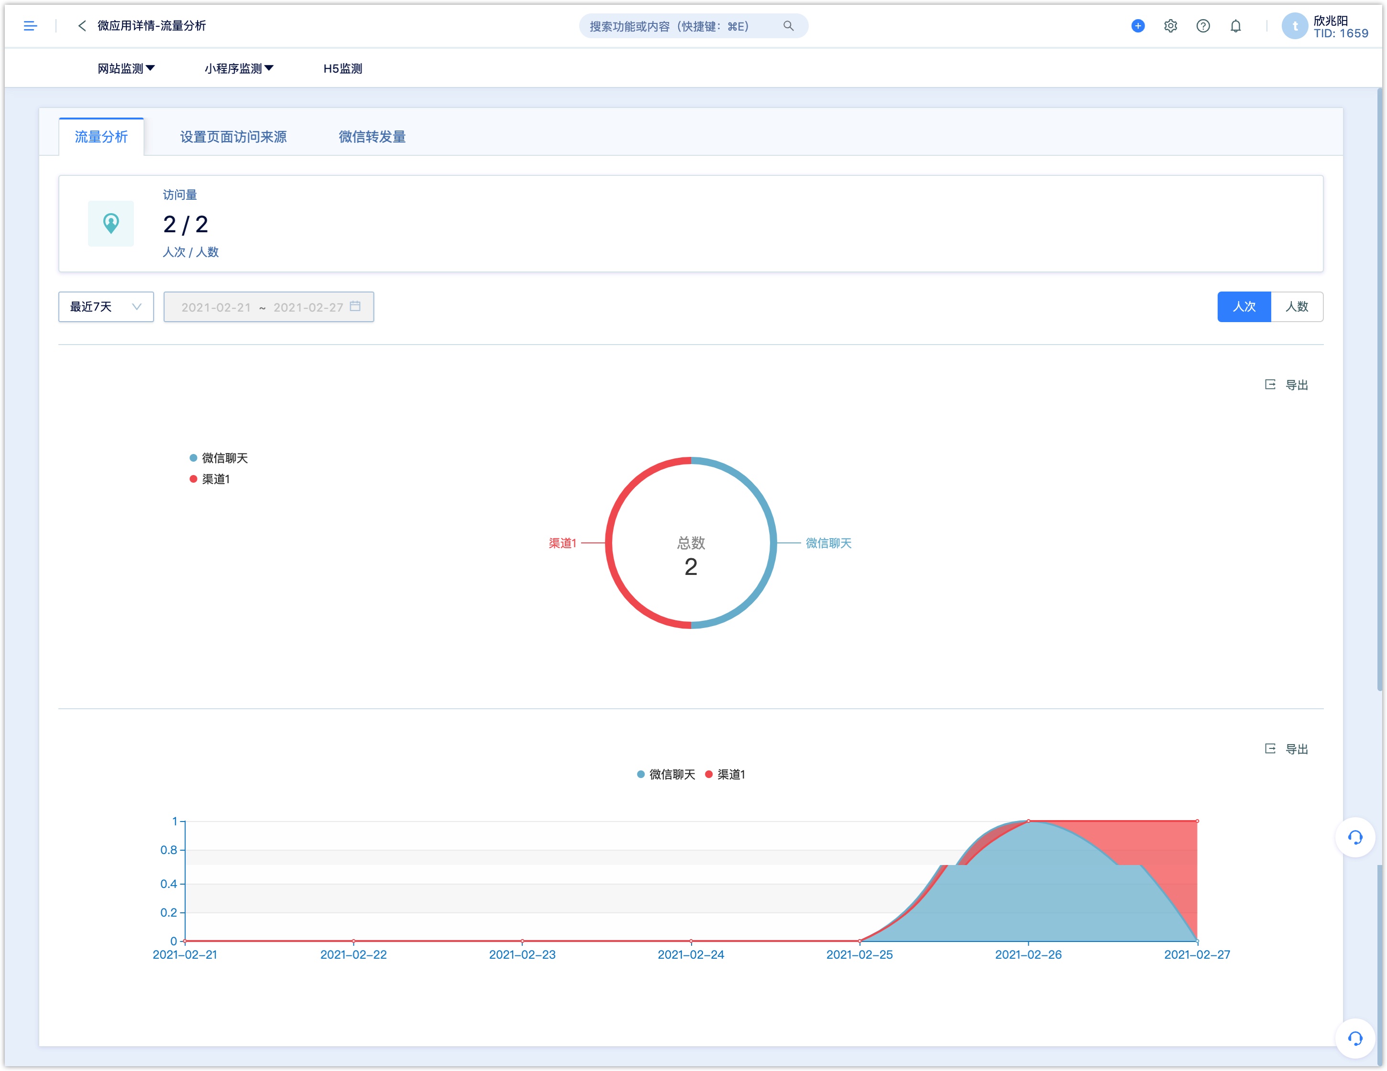Click the 2021-02-25 axis date label

[x=859, y=954]
